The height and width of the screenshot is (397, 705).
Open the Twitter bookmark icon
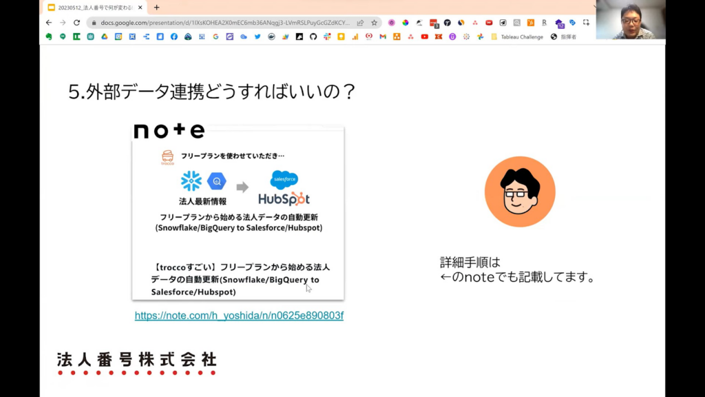pos(257,37)
